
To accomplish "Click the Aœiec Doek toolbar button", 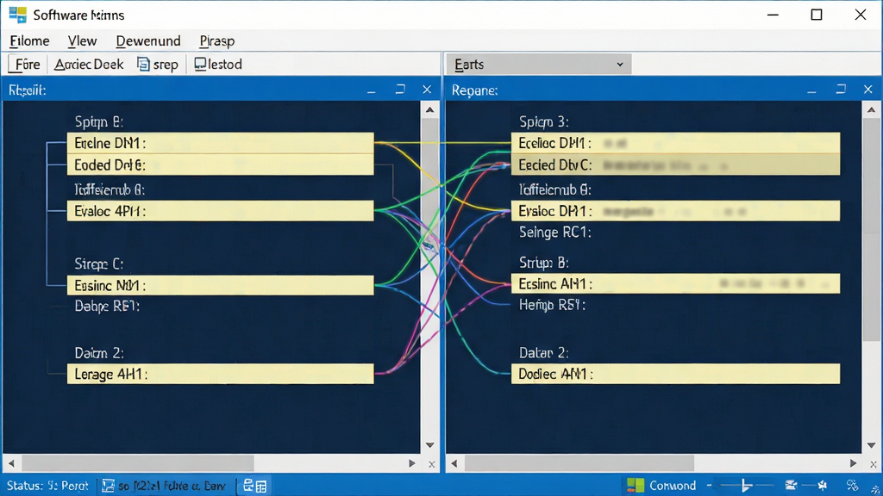I will 89,64.
